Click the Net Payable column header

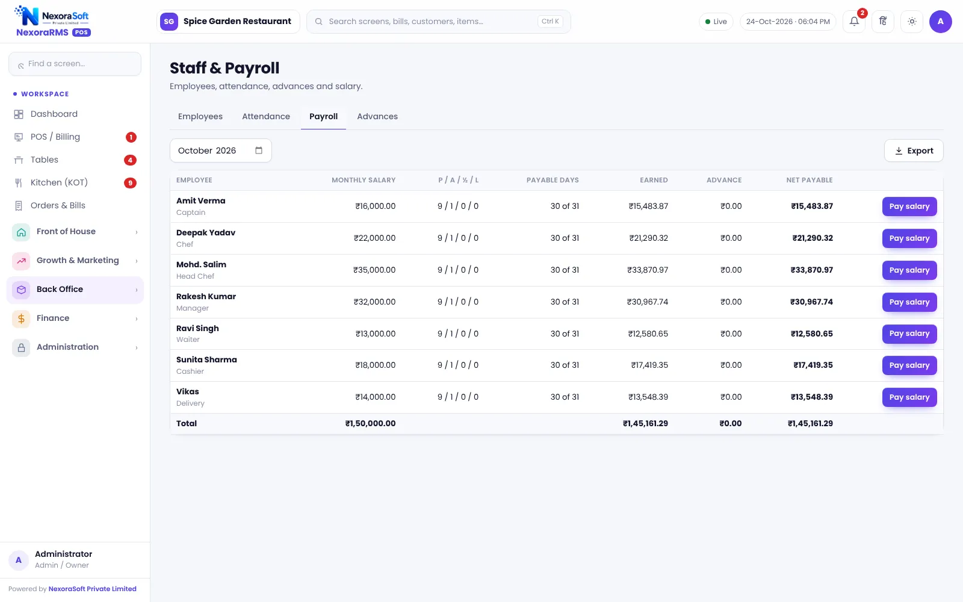tap(810, 180)
